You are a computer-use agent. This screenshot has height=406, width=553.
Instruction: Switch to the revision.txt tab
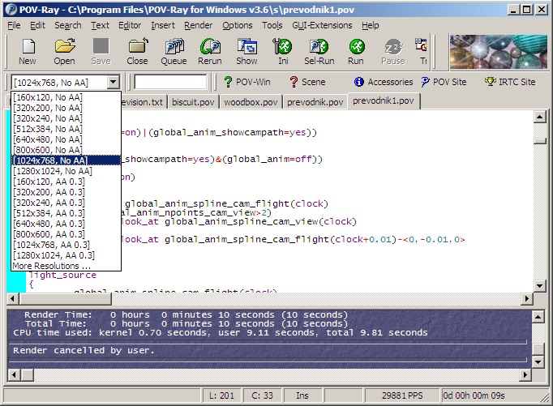click(x=143, y=102)
